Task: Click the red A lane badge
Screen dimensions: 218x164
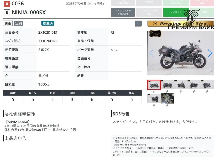Action: click(7, 4)
